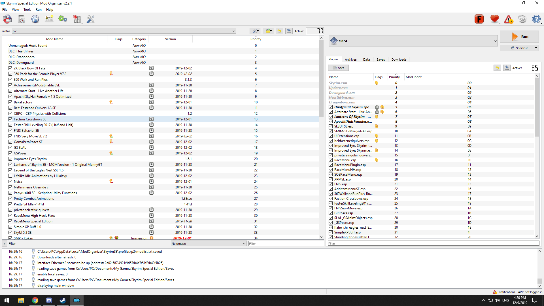Click the red F toolbar icon
This screenshot has height=306, width=544.
tap(479, 19)
